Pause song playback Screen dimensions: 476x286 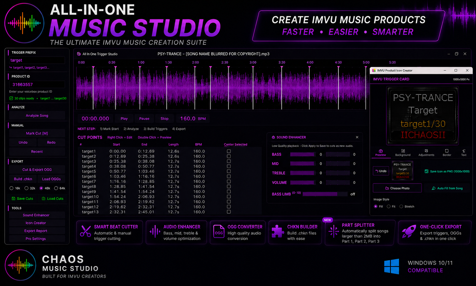click(x=144, y=119)
